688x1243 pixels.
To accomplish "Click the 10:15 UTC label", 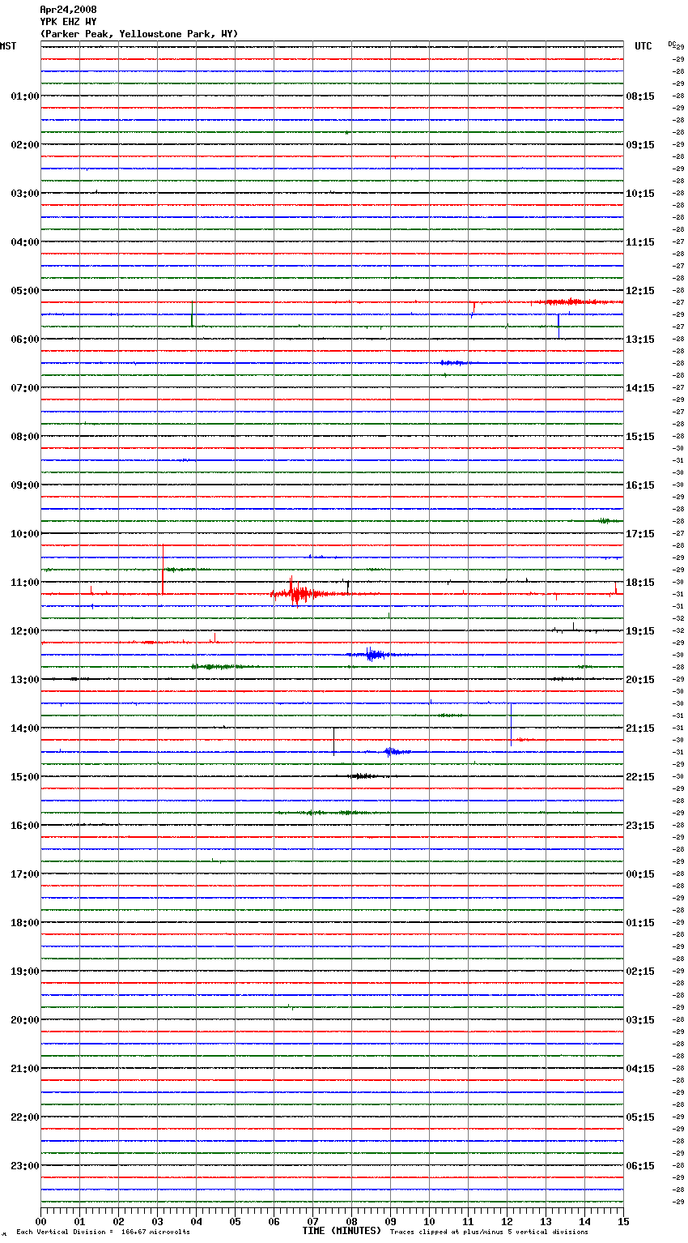I will [640, 194].
